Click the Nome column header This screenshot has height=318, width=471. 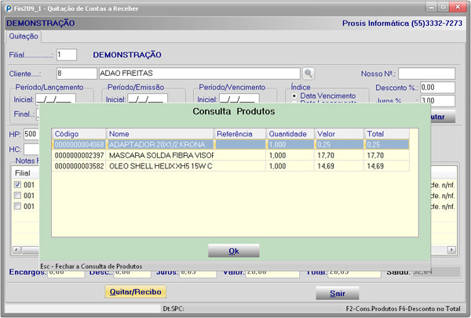(x=160, y=134)
